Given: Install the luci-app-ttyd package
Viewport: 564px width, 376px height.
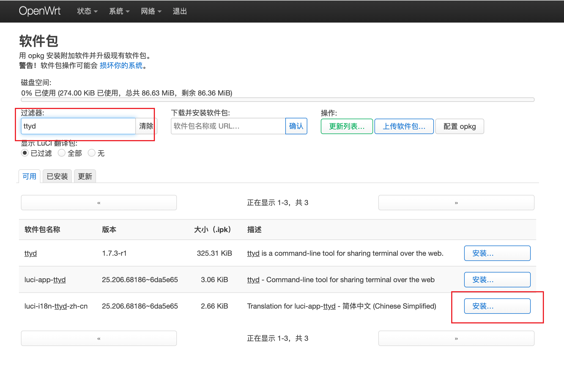Looking at the screenshot, I should pos(497,280).
